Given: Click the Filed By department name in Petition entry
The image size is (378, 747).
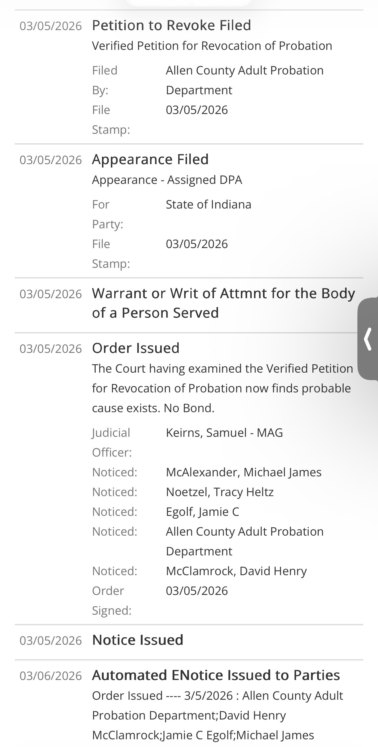Looking at the screenshot, I should [x=244, y=80].
